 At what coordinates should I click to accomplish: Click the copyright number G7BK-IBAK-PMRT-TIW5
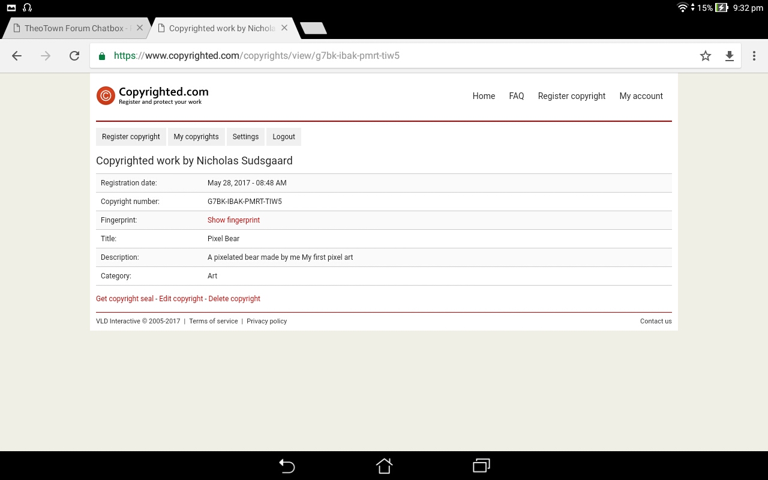point(245,202)
